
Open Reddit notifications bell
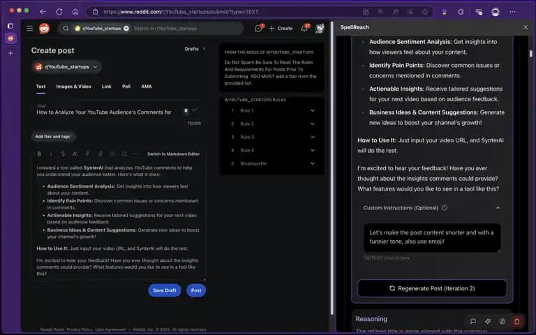point(304,29)
